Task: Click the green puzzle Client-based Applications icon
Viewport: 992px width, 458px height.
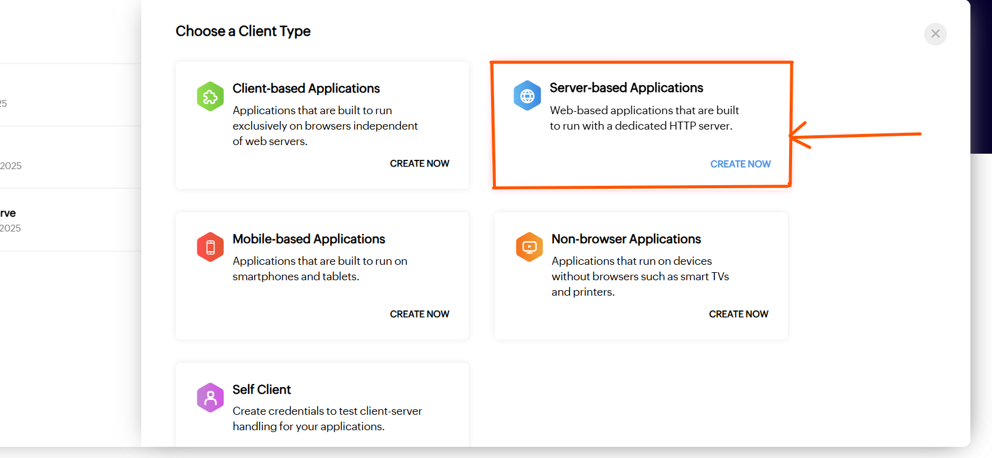Action: pos(210,96)
